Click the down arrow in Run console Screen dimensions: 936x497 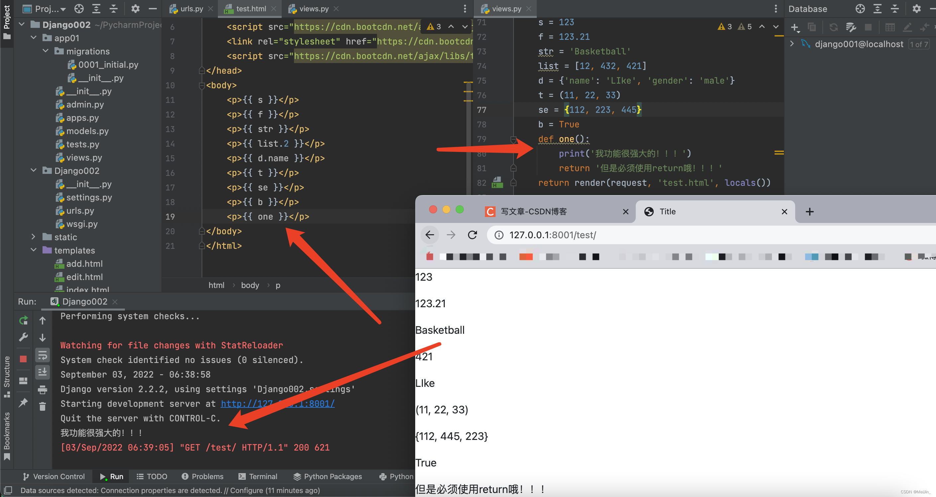click(43, 338)
